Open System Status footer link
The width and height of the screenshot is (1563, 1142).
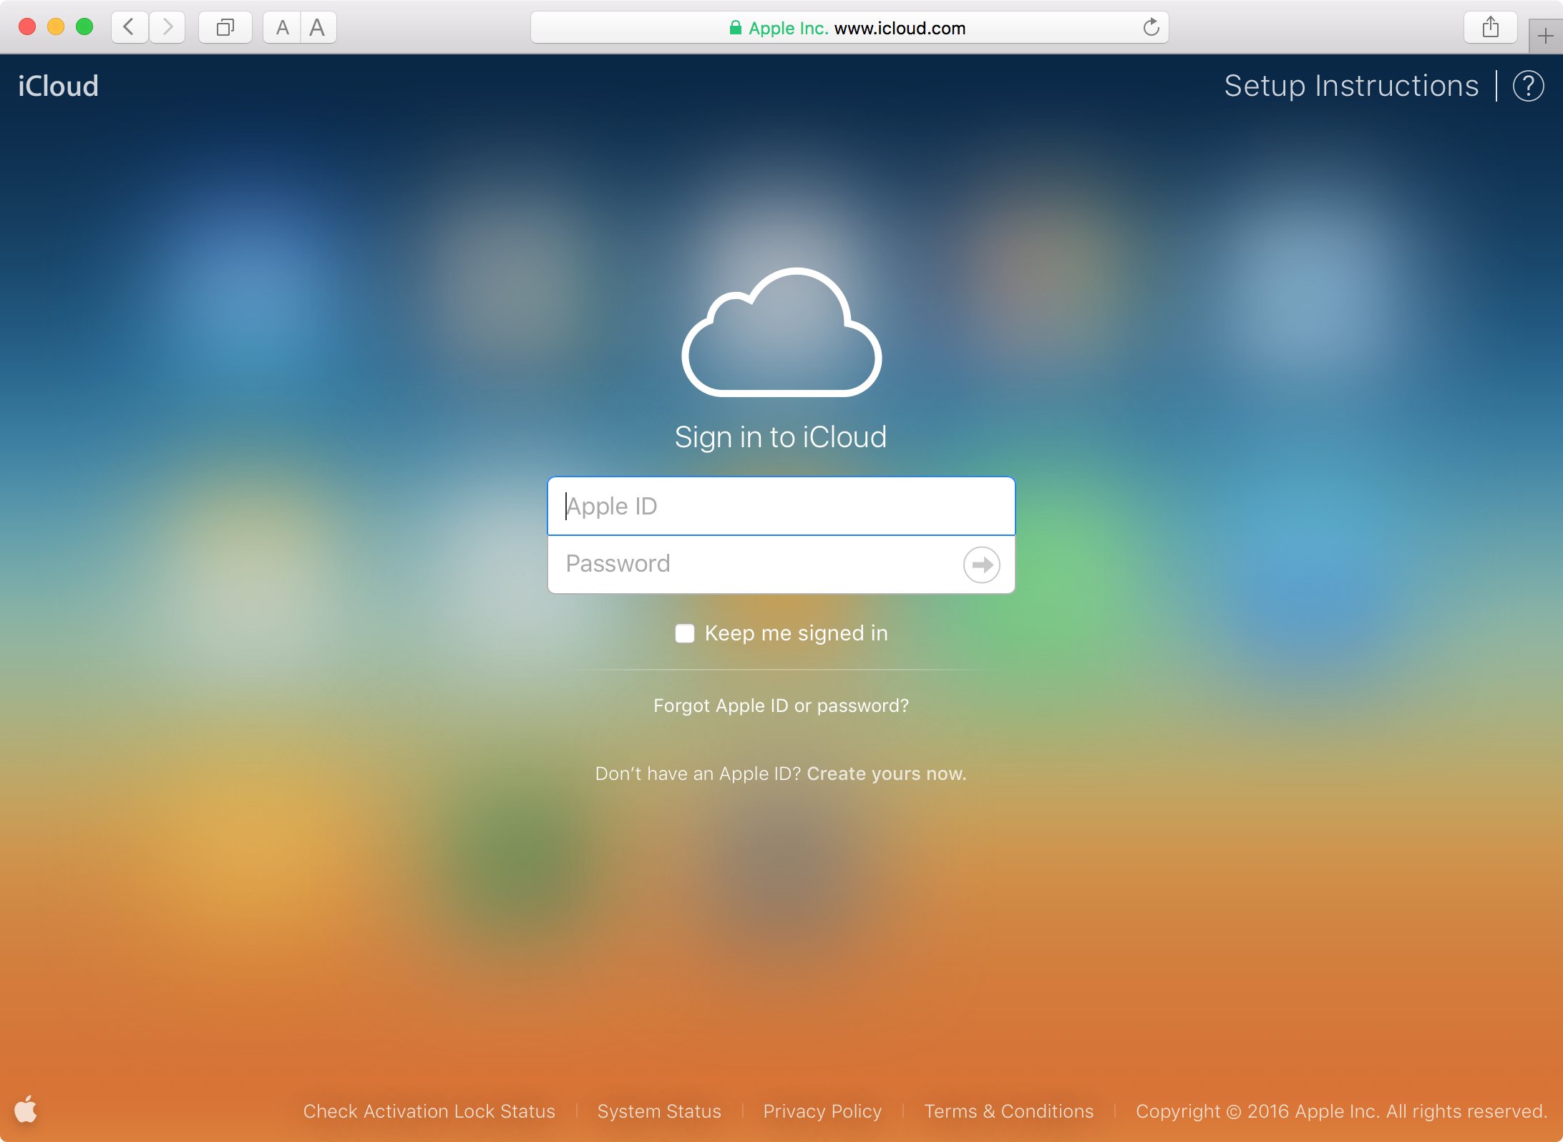(x=659, y=1111)
